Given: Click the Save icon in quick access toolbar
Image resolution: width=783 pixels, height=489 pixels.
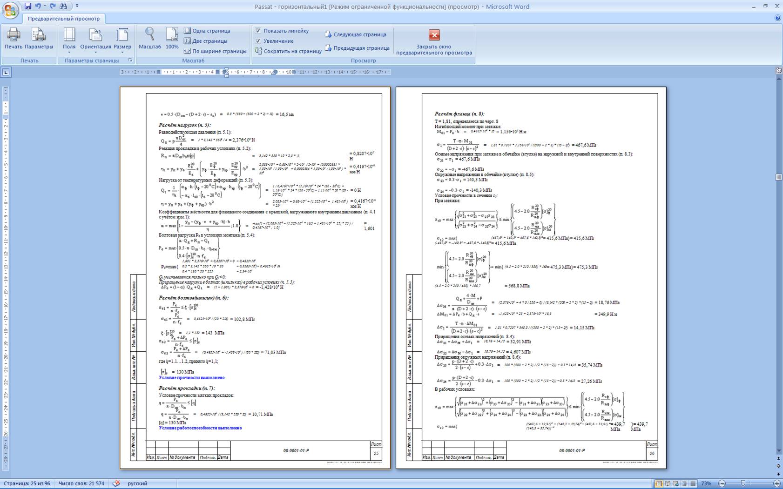Looking at the screenshot, I should 28,6.
